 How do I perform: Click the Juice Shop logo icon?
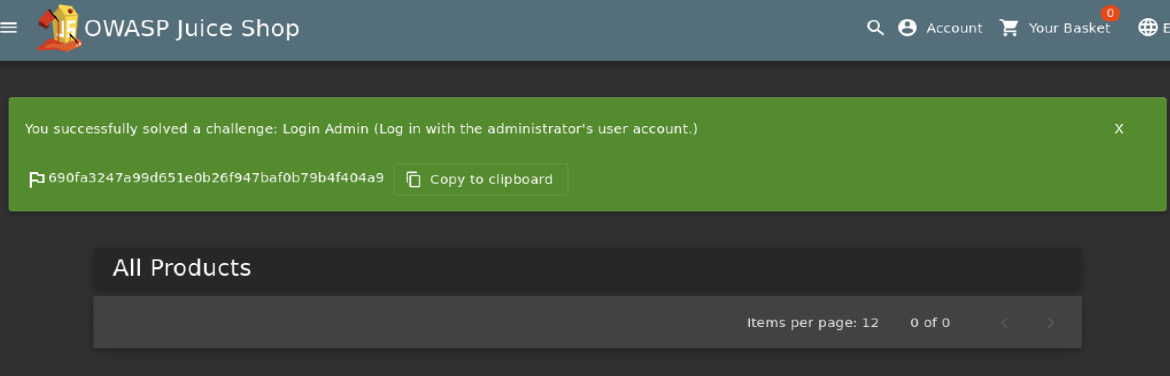point(60,28)
